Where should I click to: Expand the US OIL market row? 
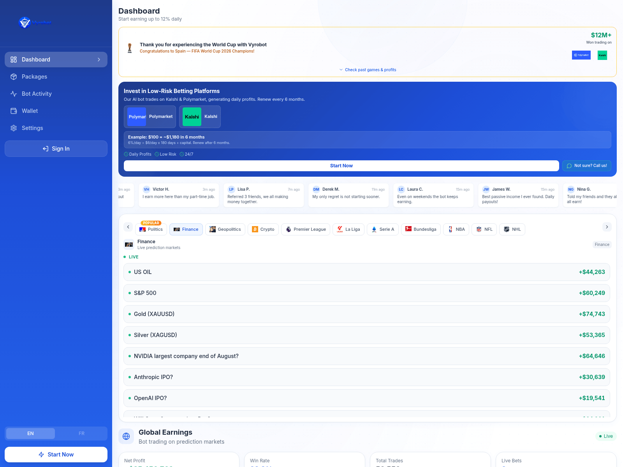coord(367,272)
